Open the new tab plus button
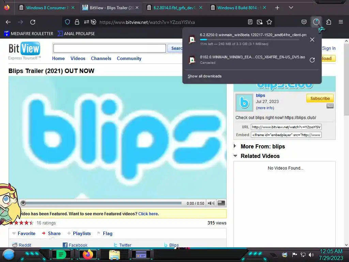The height and width of the screenshot is (262, 349). point(277,8)
